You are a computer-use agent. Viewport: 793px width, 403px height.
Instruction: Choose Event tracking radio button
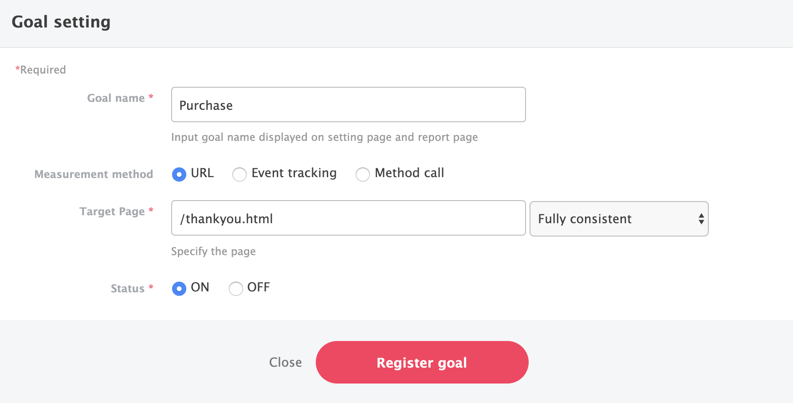[x=239, y=174]
